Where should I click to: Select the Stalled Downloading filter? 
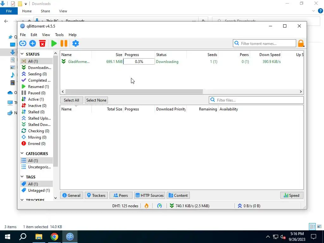(37, 125)
